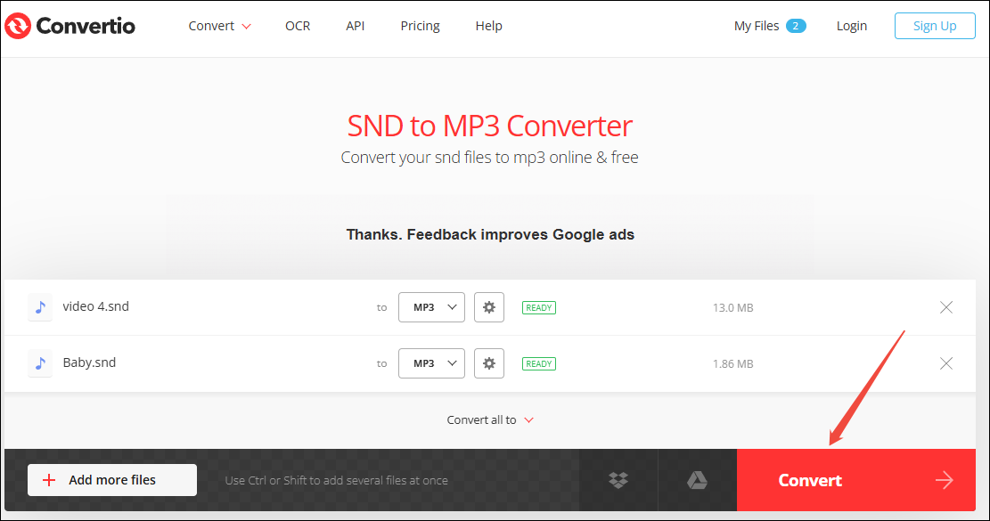Expand the Convert all to dropdown

(490, 420)
